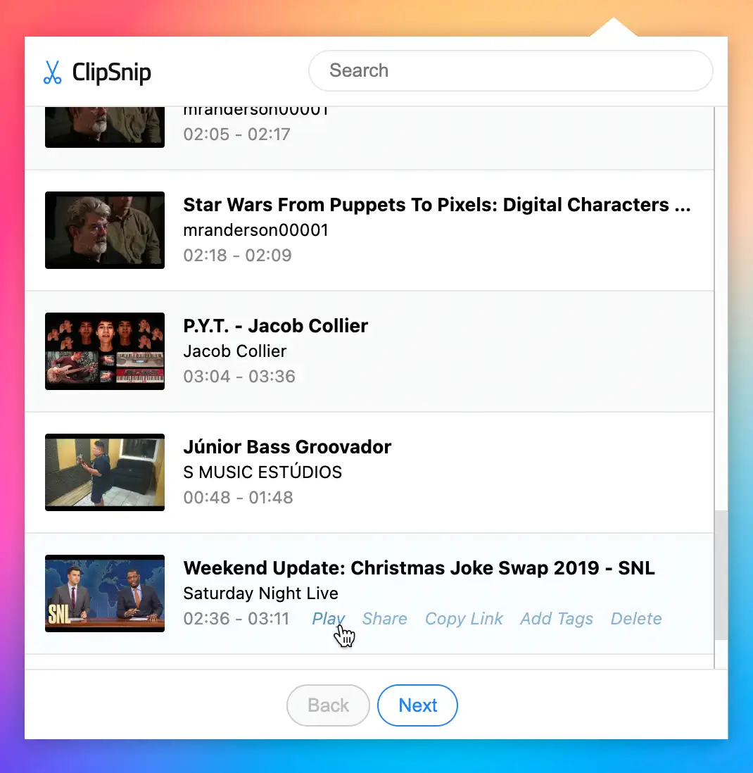Screen dimensions: 753x773
Task: Open the partially visible thumbnail for 02:05 clip
Action: [104, 127]
